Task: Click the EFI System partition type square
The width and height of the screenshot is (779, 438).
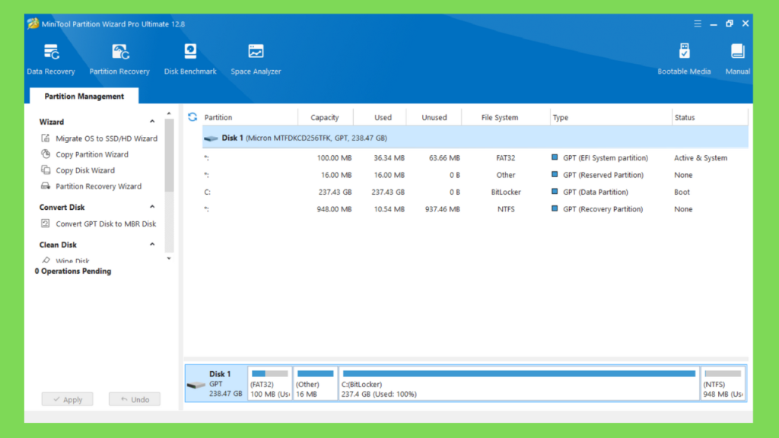Action: point(555,157)
